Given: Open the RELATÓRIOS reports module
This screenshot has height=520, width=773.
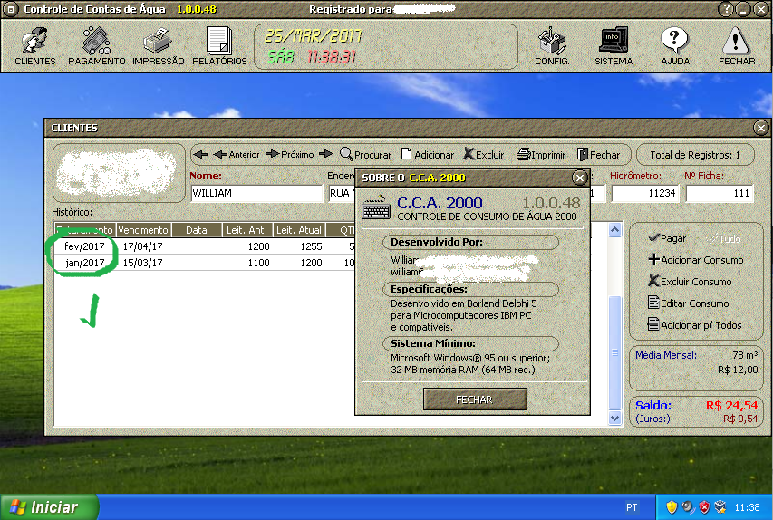Looking at the screenshot, I should coord(219,46).
